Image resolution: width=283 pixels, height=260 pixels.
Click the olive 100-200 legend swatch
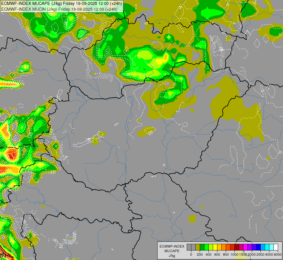click(198, 247)
